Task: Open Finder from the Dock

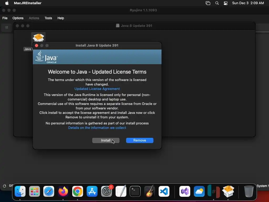Action: tap(20, 191)
